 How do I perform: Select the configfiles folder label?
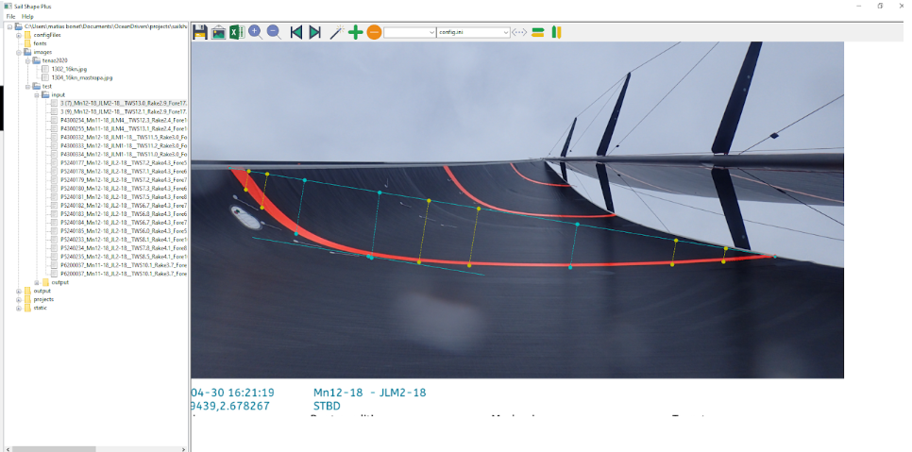46,35
